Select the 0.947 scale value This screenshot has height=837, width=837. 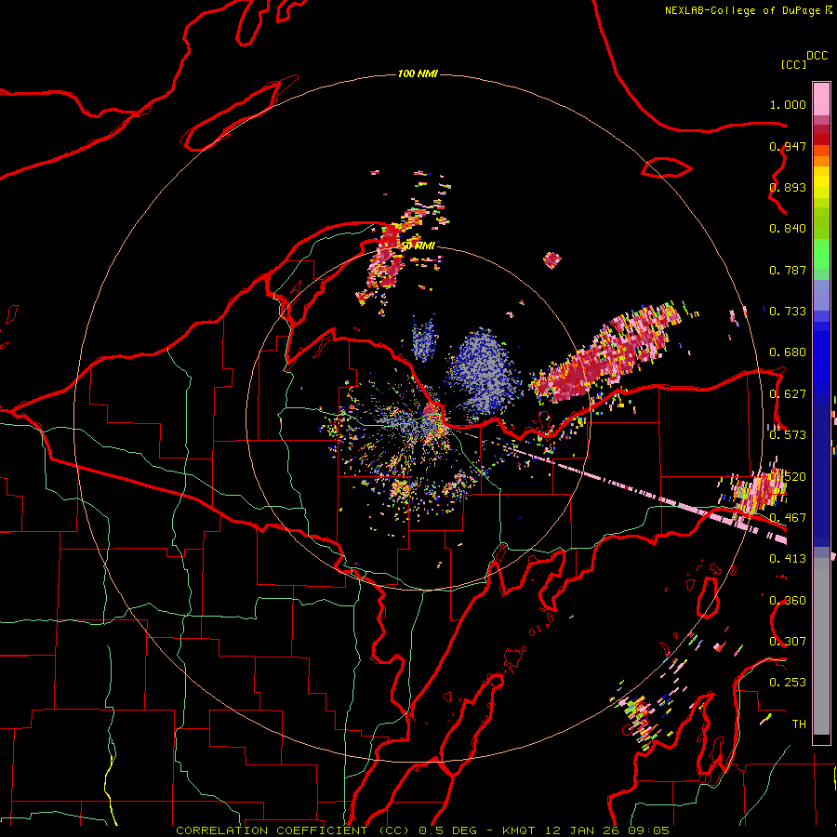pos(788,146)
